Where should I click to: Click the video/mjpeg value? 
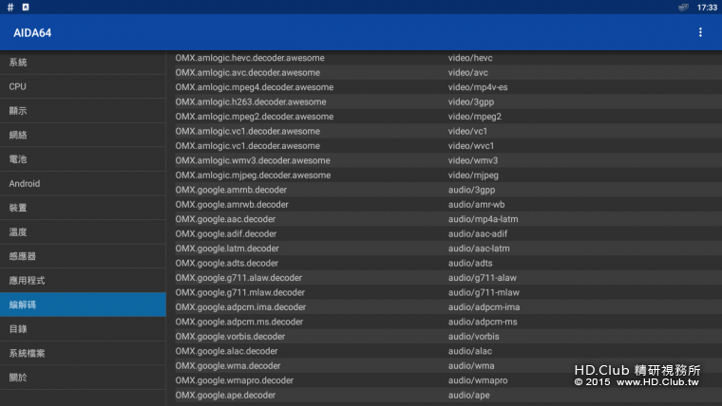(473, 175)
